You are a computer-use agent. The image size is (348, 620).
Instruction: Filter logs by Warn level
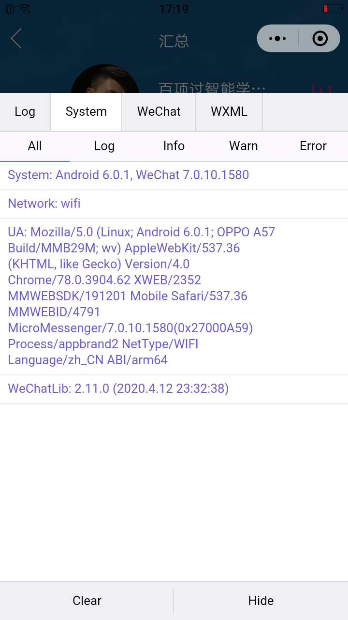tap(243, 146)
